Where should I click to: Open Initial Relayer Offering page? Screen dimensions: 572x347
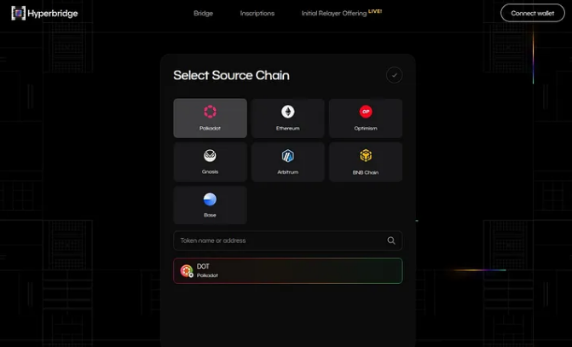342,13
